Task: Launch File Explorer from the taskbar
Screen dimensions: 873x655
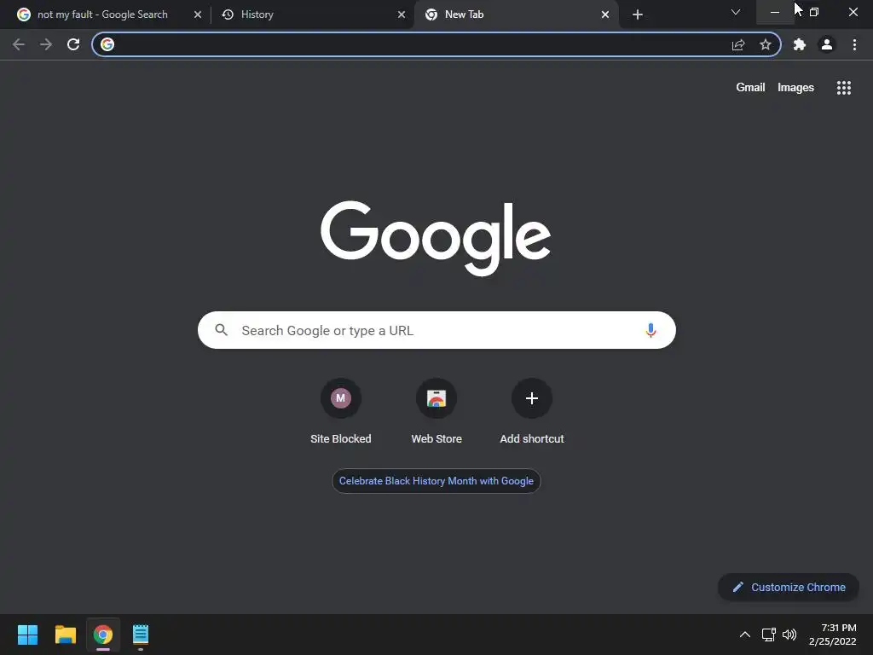Action: click(x=65, y=635)
